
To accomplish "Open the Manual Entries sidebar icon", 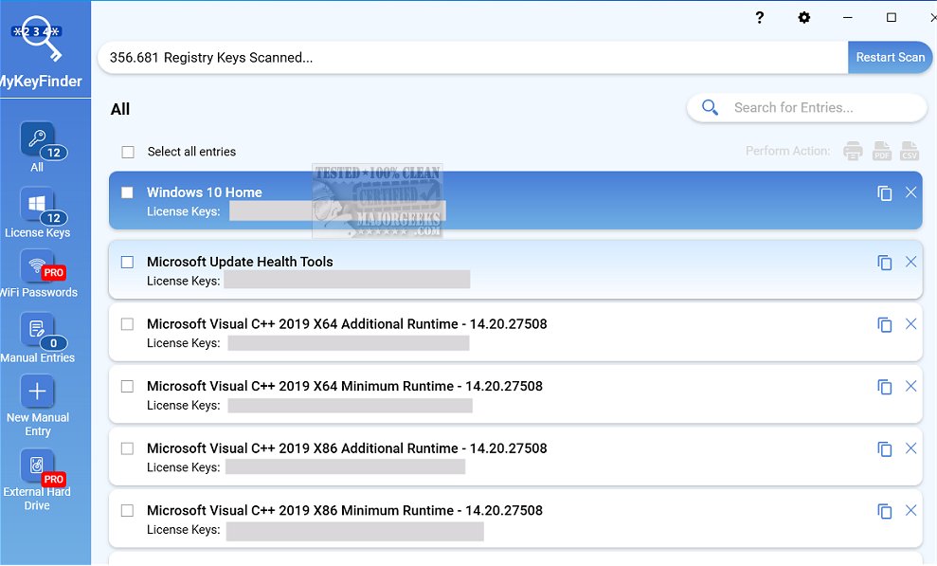I will (x=37, y=331).
